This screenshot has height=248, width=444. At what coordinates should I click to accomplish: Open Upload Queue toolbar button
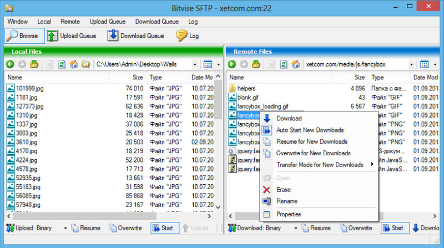(72, 36)
